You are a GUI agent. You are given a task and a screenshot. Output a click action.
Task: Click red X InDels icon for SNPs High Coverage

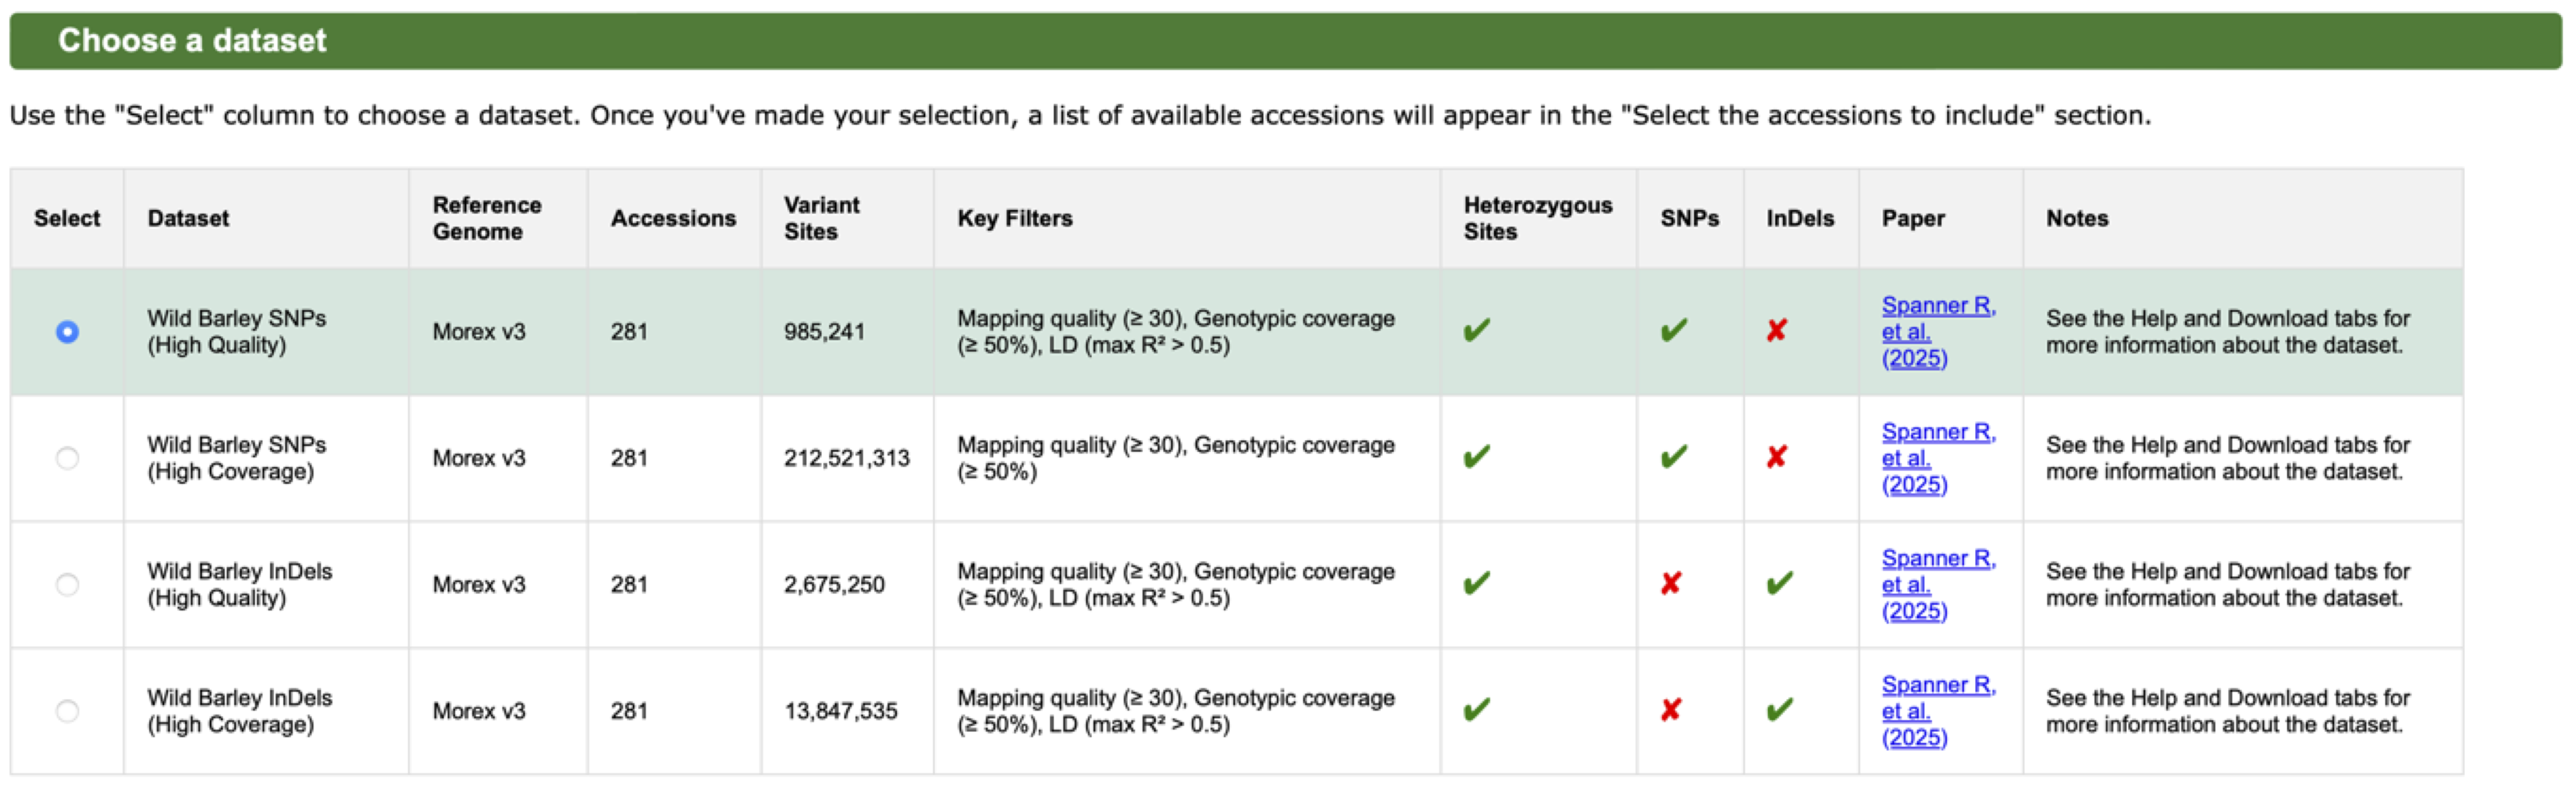[1776, 457]
